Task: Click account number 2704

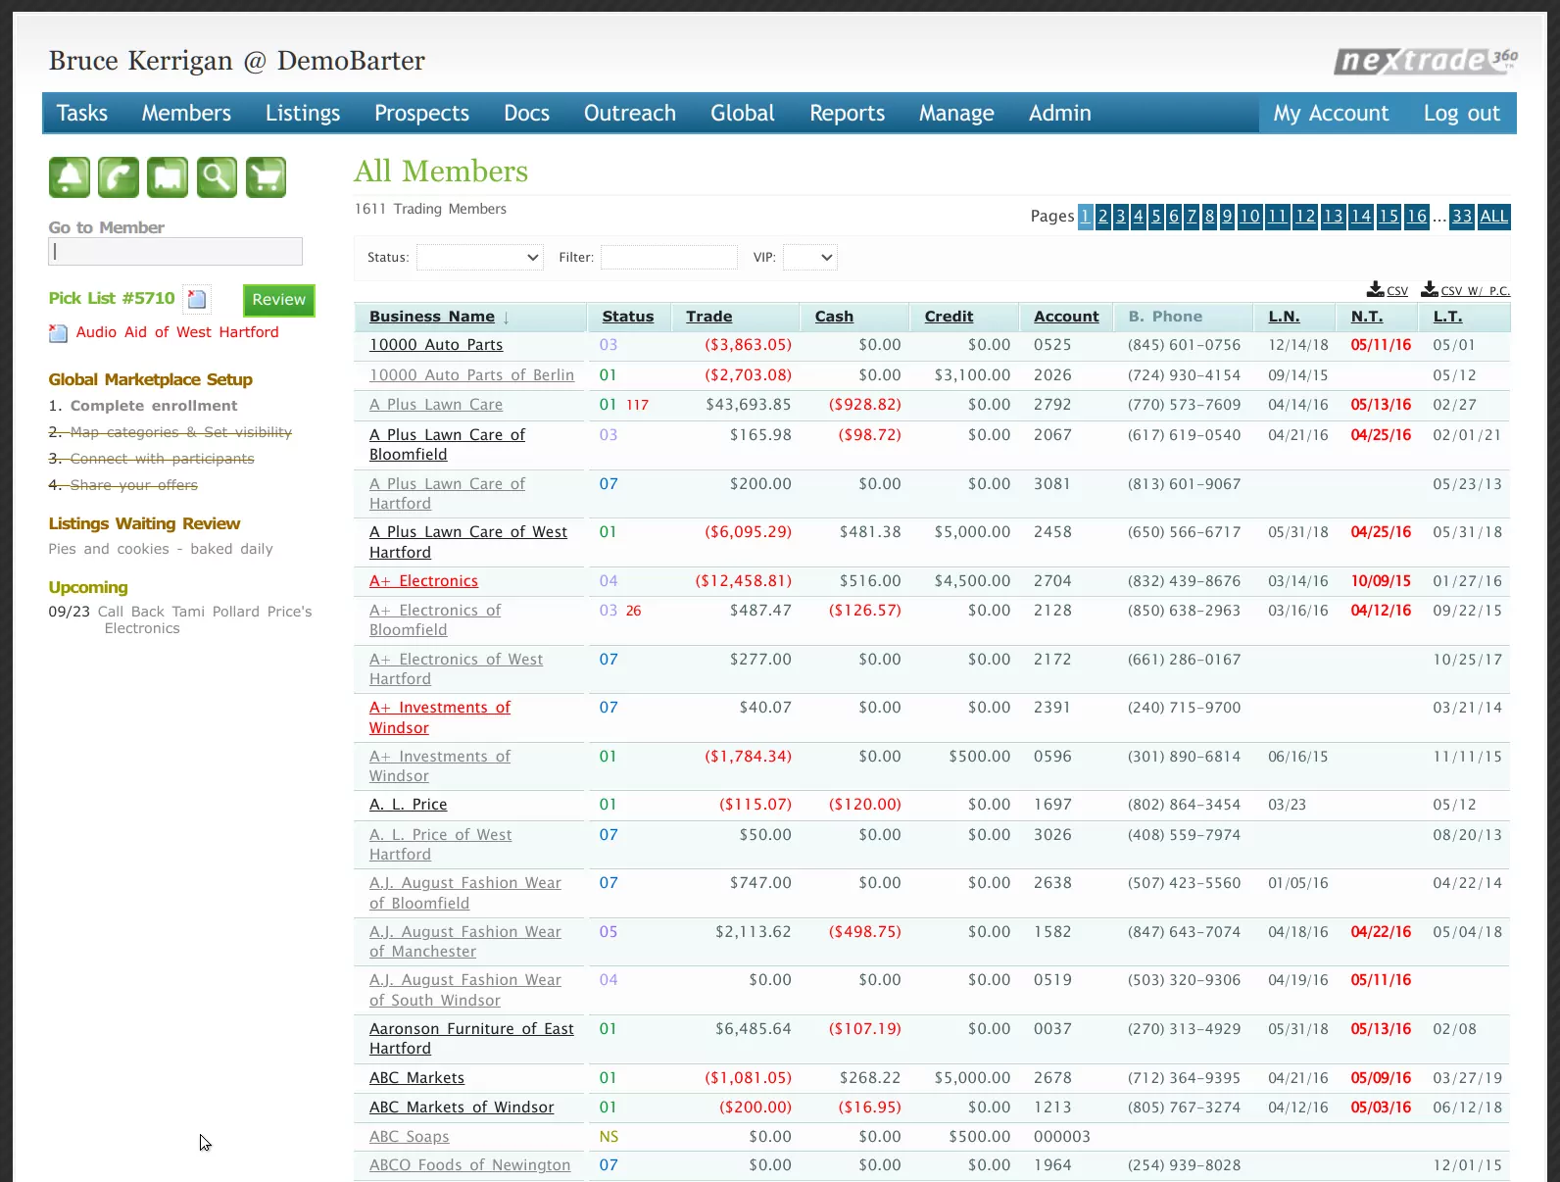Action: (x=1052, y=581)
